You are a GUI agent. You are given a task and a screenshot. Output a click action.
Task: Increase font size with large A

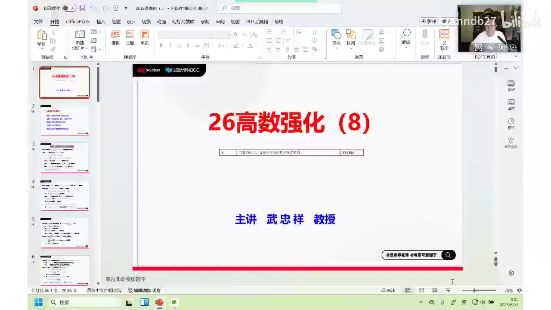(x=235, y=34)
